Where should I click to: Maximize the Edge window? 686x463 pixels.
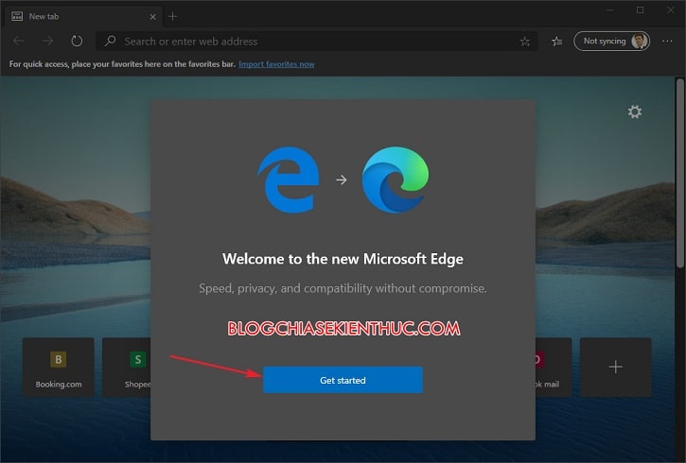pos(640,10)
